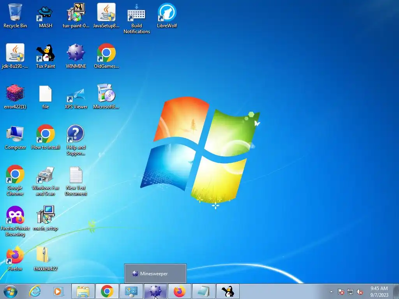The height and width of the screenshot is (299, 399).
Task: Open the How to install Chrome shortcut
Action: click(x=46, y=137)
